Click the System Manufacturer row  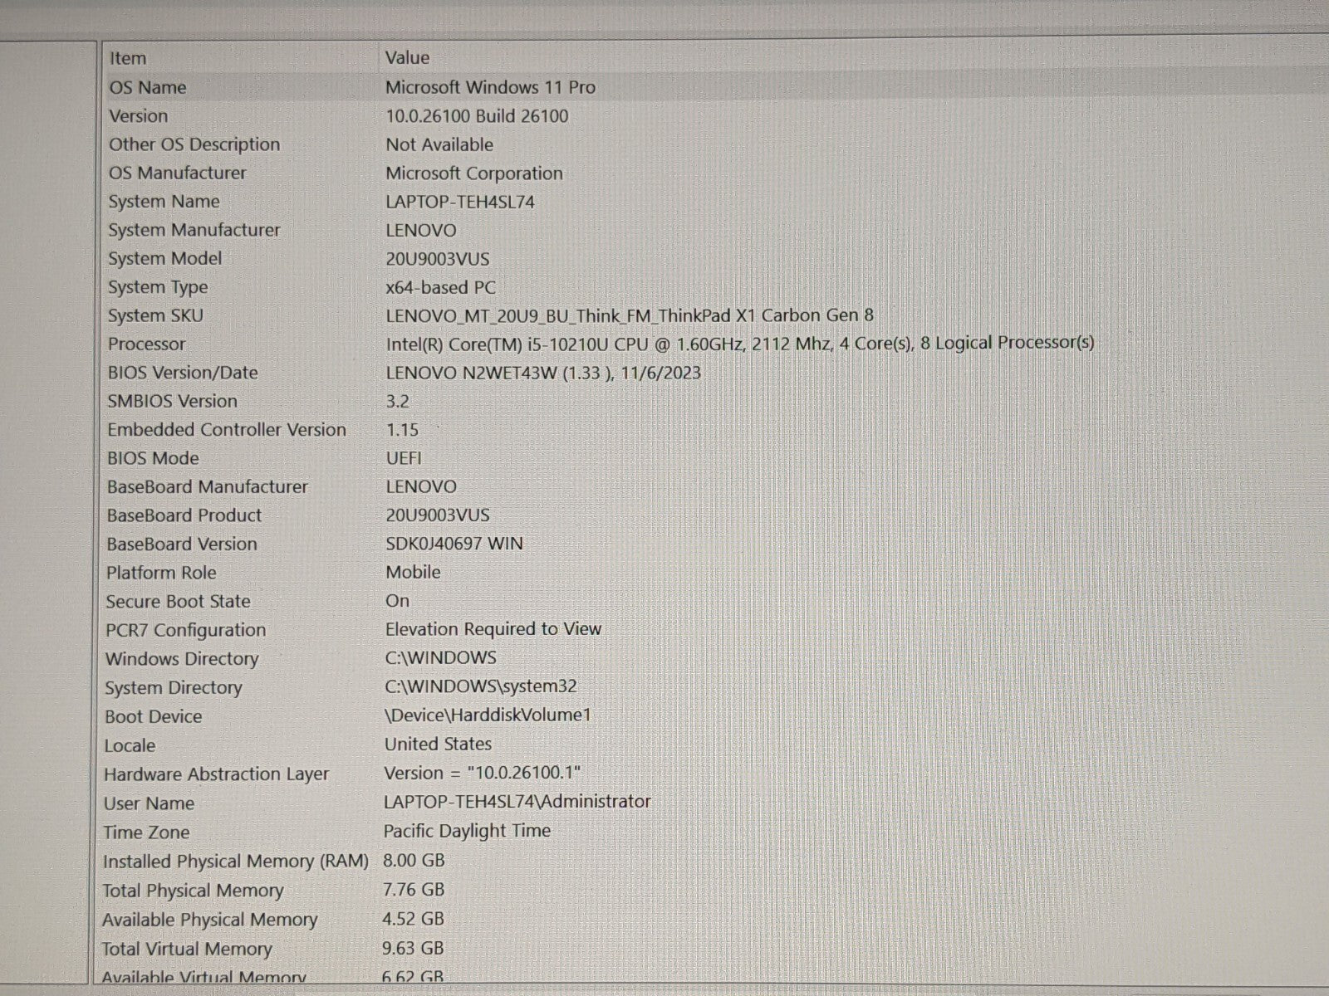click(194, 230)
